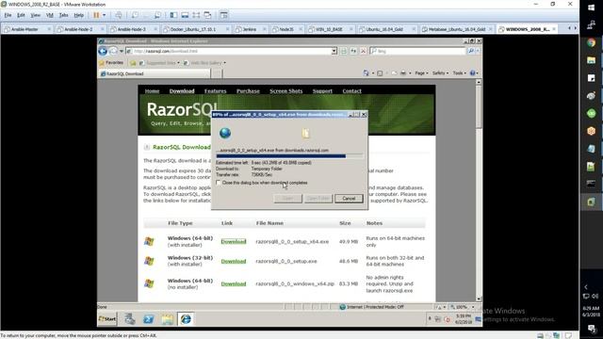The image size is (603, 339).
Task: Click Download link for Windows (32-bit) installer
Action: click(234, 261)
